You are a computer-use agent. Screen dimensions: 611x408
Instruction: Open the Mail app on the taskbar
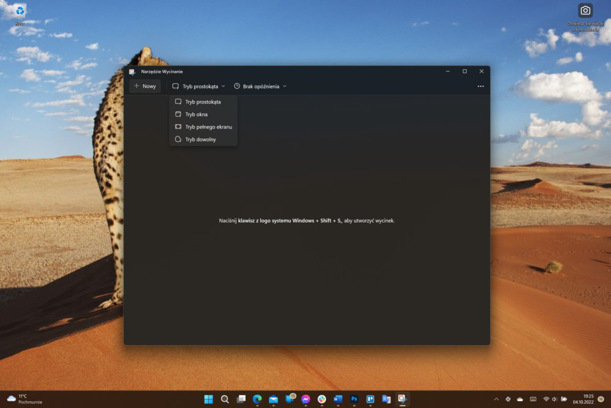274,399
